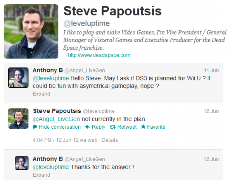Click Anthony B avatar in first tweet
The width and height of the screenshot is (230, 186).
pos(18,78)
